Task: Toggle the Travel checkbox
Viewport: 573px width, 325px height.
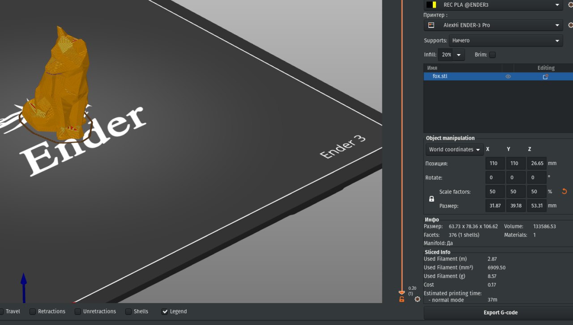Action: click(1, 311)
